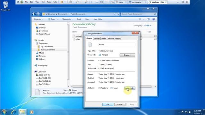Select Homegroup in navigation pane

point(42,65)
